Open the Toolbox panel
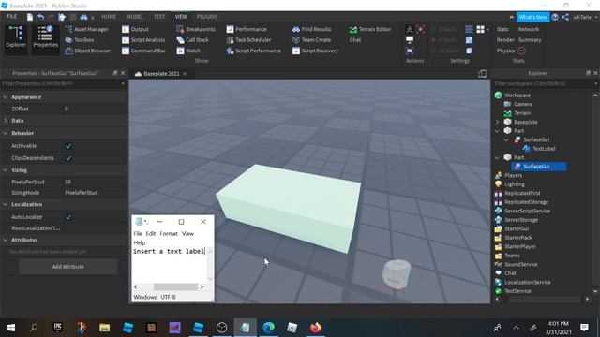This screenshot has width=600, height=337. tap(79, 39)
